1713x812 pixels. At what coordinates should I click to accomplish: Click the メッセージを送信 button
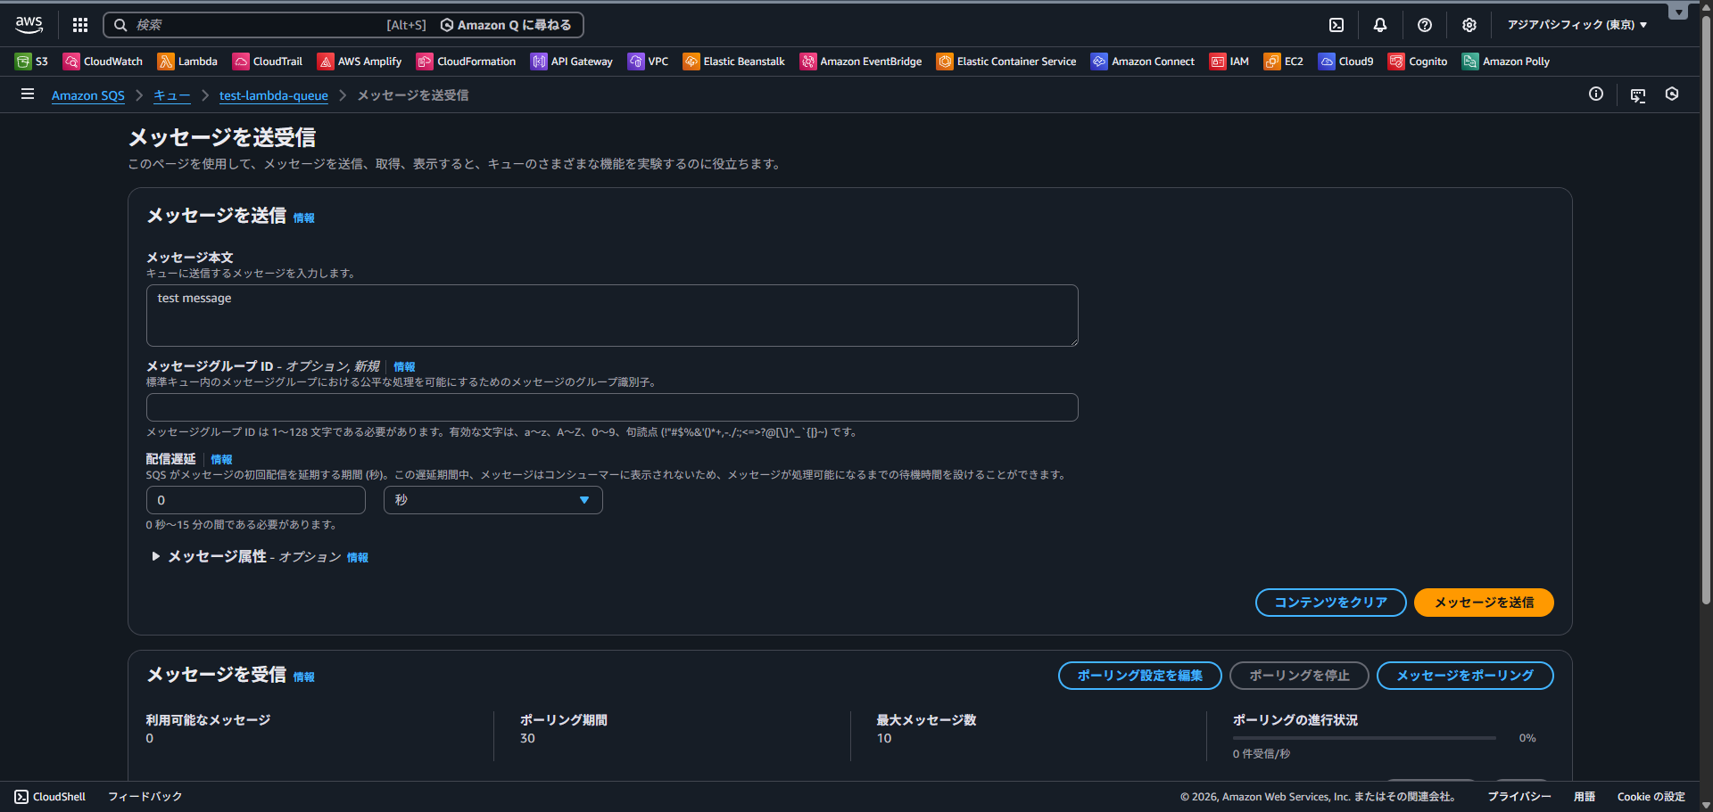1483,603
